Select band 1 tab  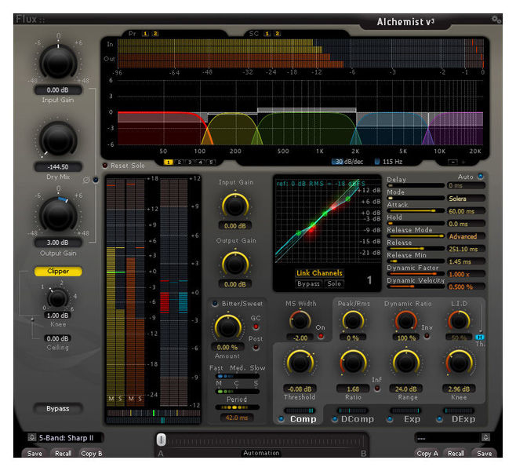click(x=168, y=162)
